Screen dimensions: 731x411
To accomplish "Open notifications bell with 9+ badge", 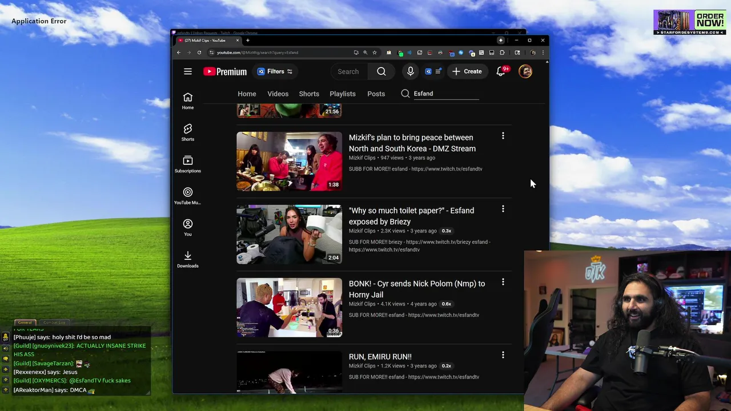I will coord(501,71).
